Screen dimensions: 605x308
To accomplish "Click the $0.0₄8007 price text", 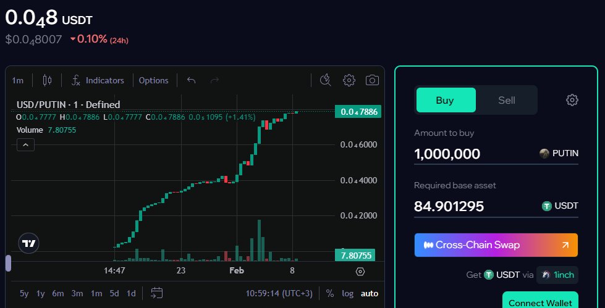I will pyautogui.click(x=33, y=40).
